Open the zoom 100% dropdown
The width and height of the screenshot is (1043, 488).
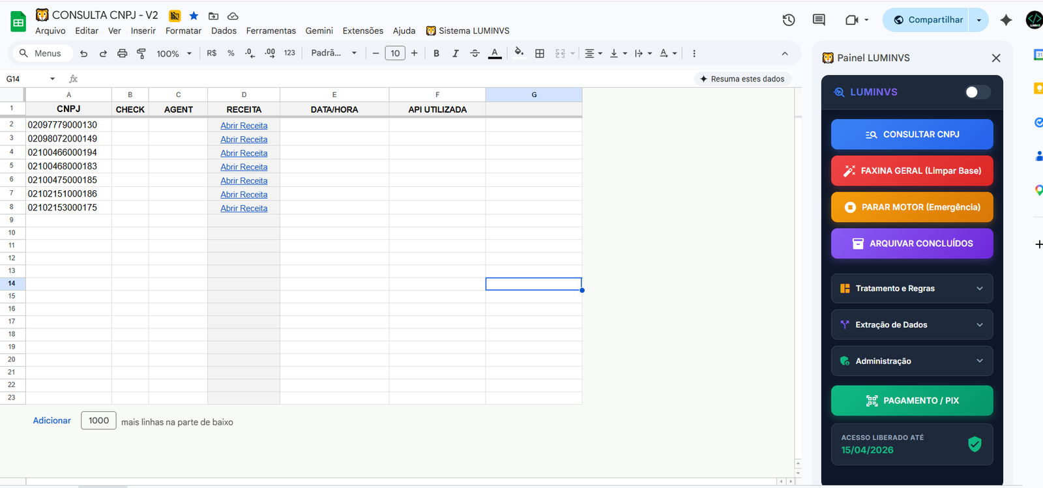173,53
